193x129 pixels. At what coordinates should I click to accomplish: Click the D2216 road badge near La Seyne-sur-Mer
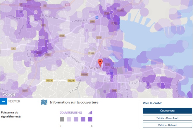(85, 74)
